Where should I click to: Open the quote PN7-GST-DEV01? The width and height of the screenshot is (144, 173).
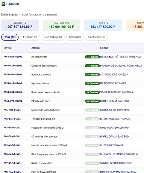coord(12,163)
